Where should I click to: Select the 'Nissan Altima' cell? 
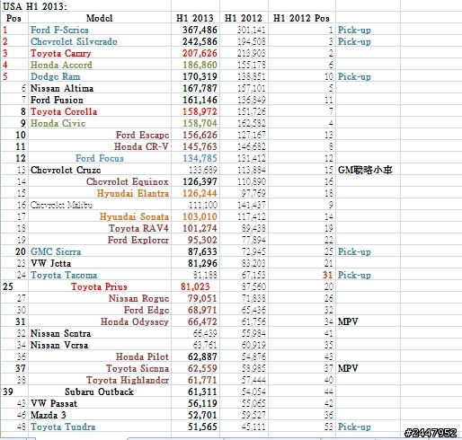62,88
